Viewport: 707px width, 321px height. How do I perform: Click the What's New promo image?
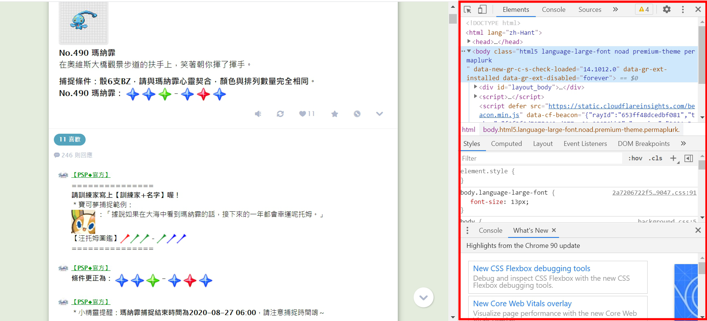tap(686, 292)
